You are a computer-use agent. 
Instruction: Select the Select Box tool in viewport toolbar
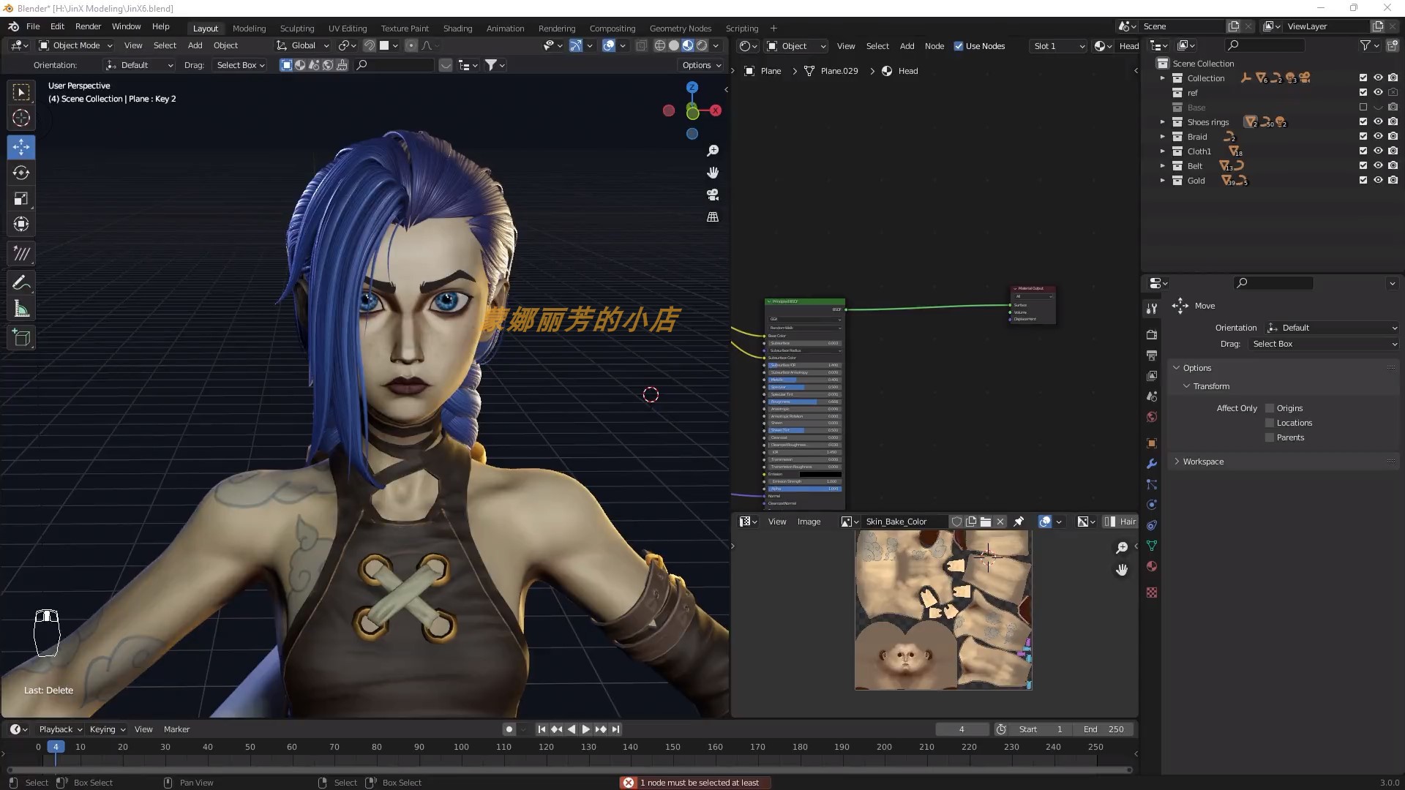pyautogui.click(x=21, y=92)
